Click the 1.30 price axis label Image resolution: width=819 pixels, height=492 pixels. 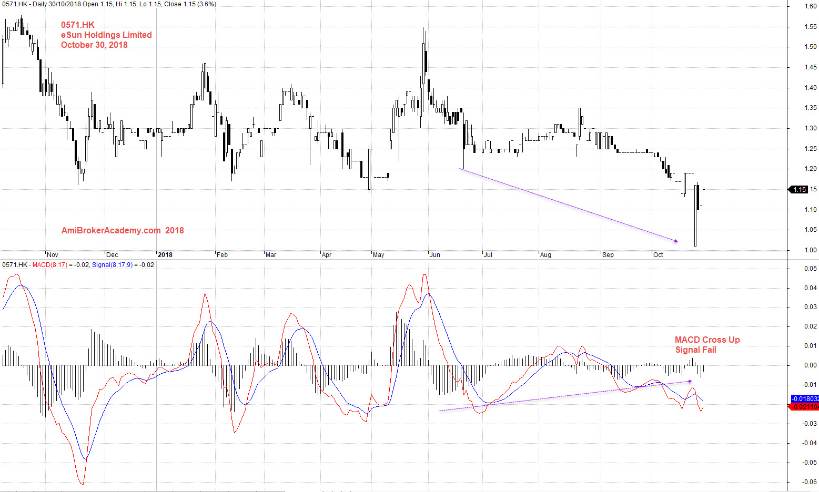click(x=810, y=128)
